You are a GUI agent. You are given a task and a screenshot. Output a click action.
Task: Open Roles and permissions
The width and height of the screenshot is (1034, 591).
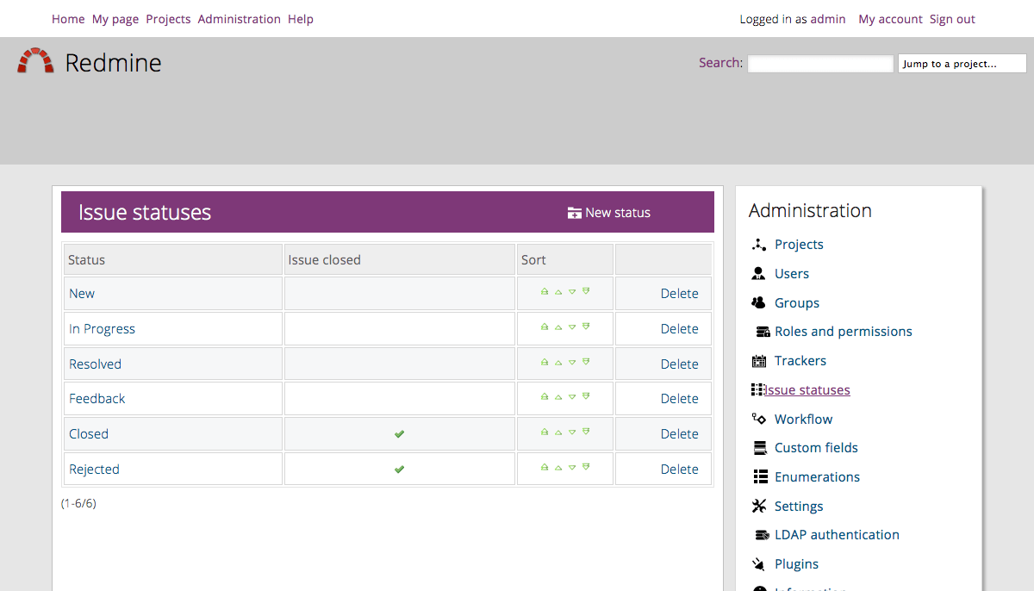[844, 332]
